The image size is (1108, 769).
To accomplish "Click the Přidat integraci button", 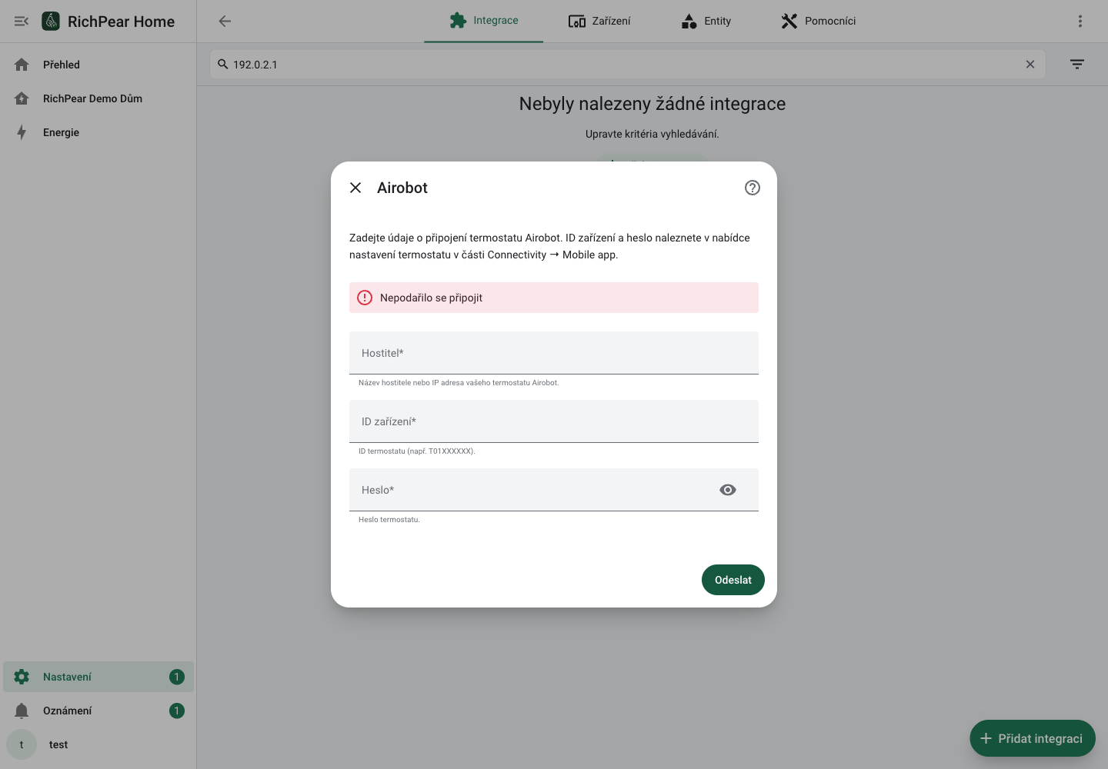I will (1033, 738).
